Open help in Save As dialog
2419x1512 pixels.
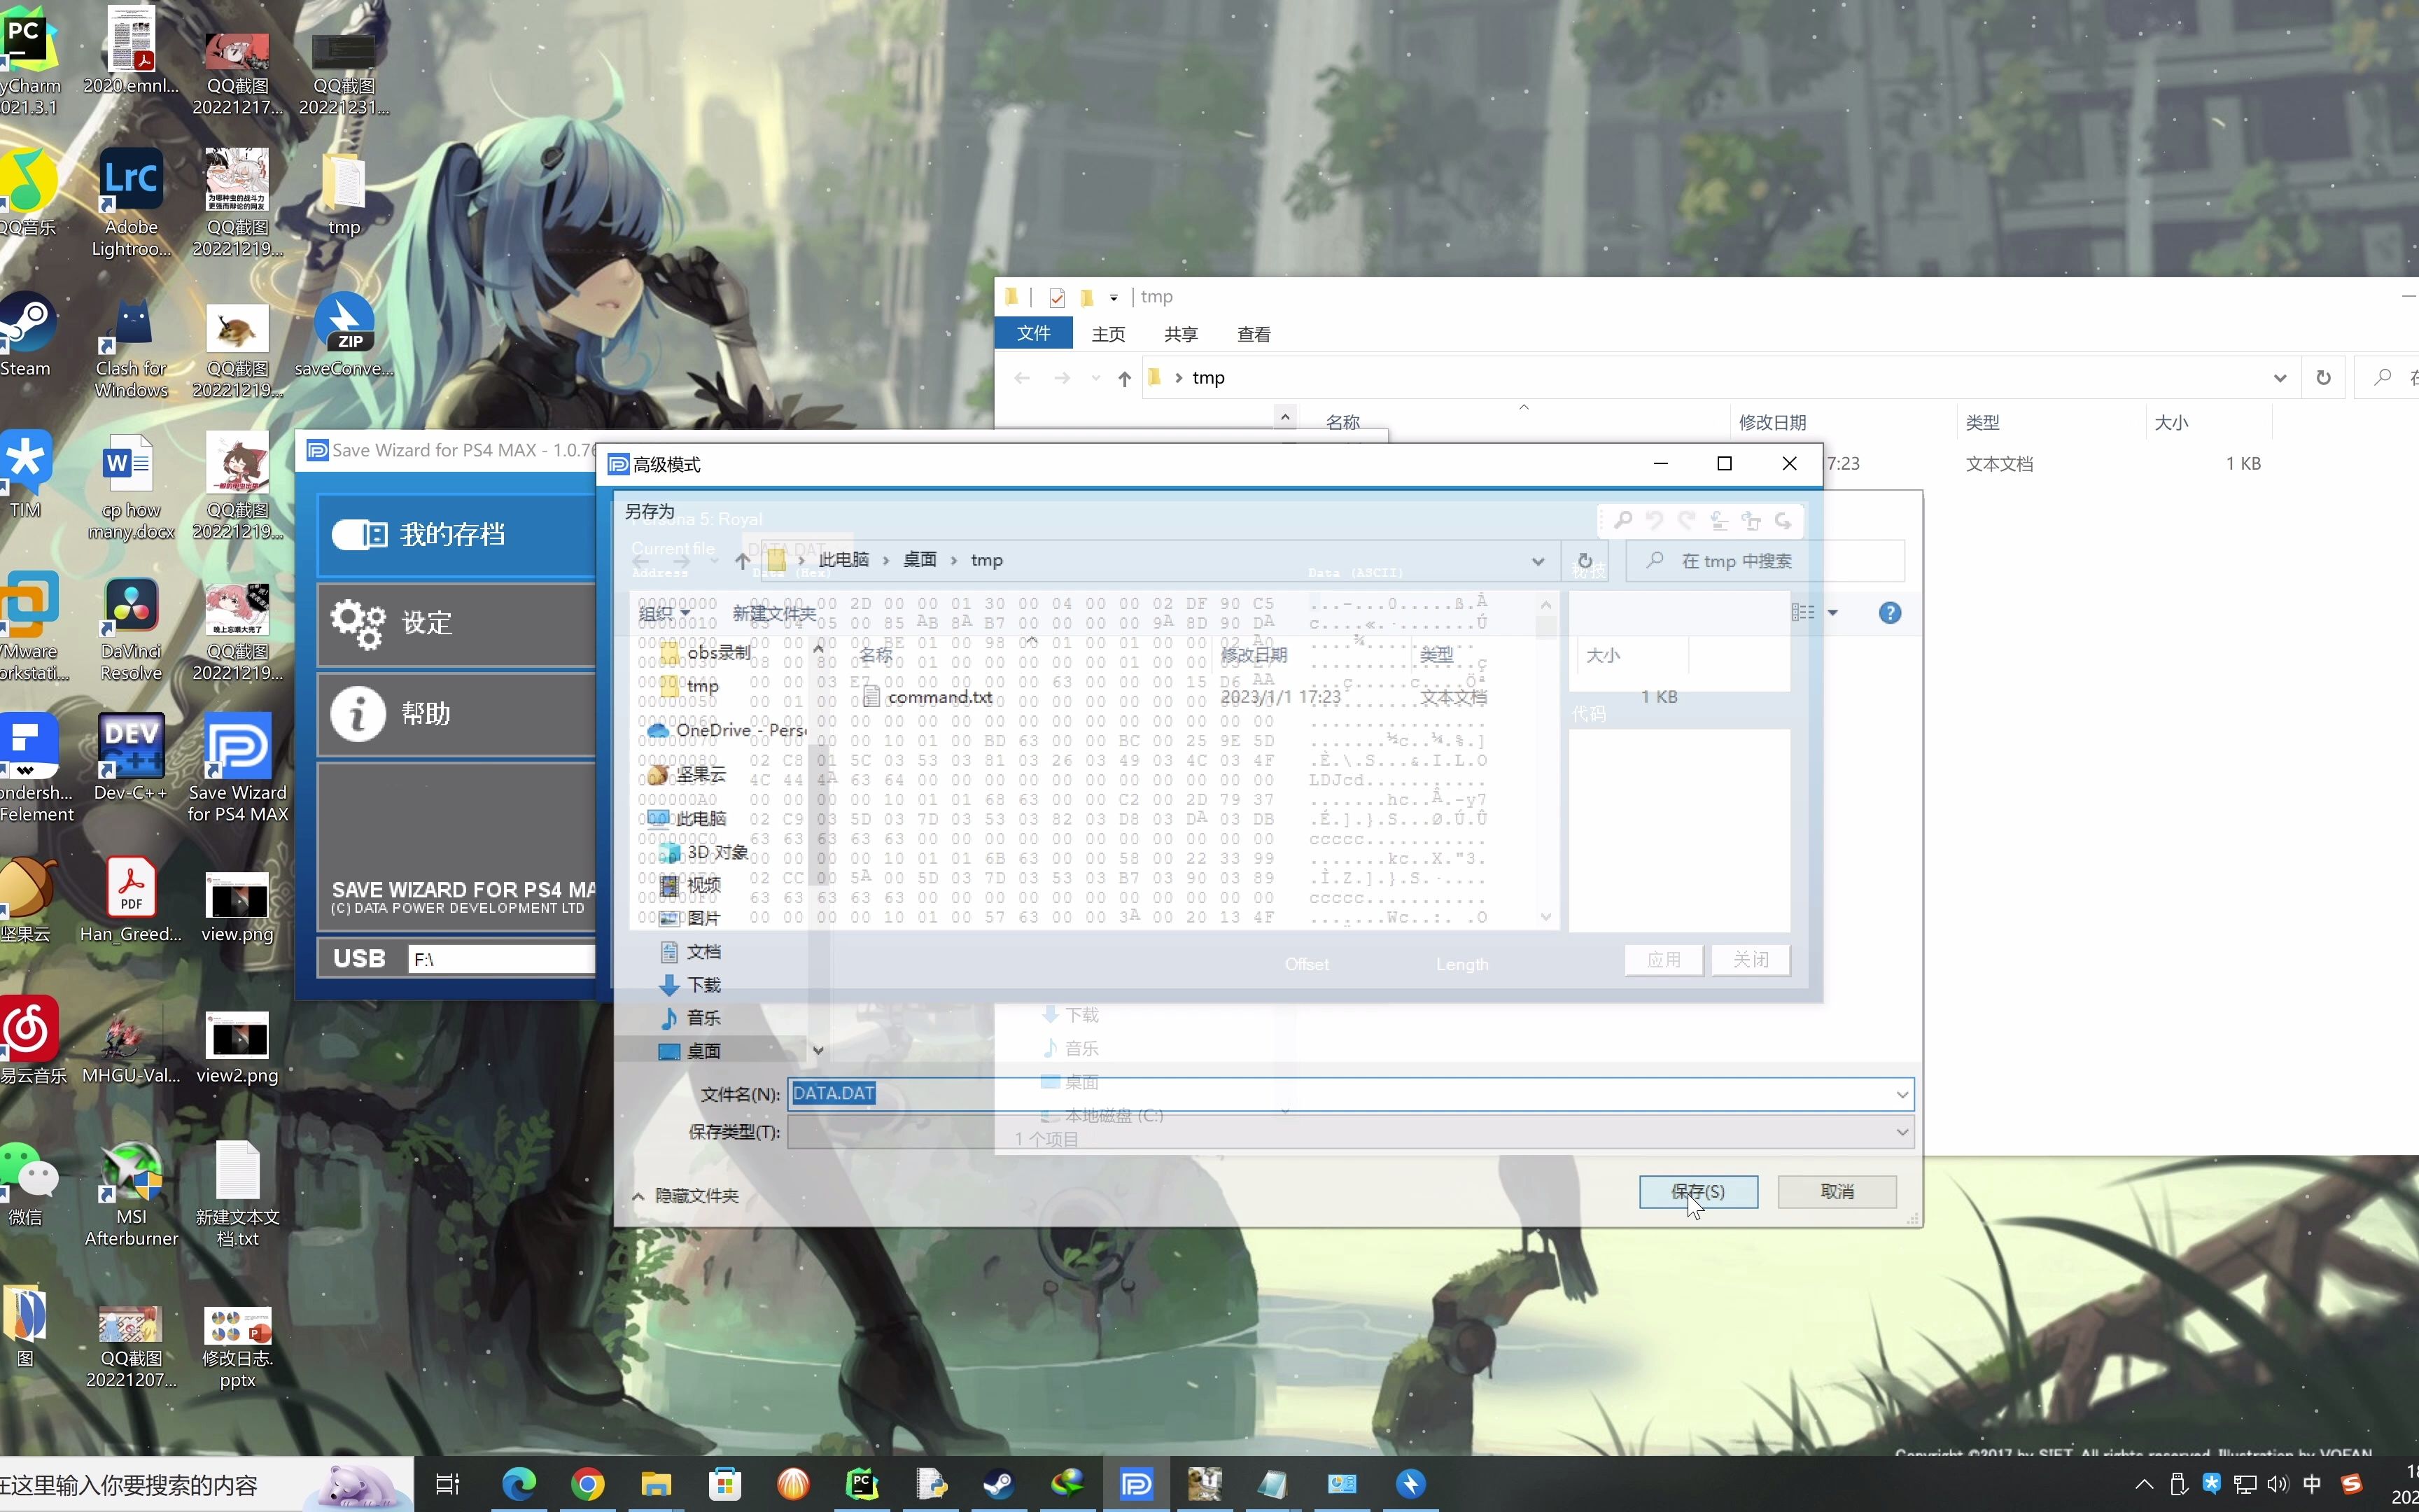click(1889, 613)
